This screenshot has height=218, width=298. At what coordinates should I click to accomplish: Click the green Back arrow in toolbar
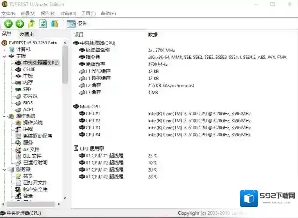(8, 23)
